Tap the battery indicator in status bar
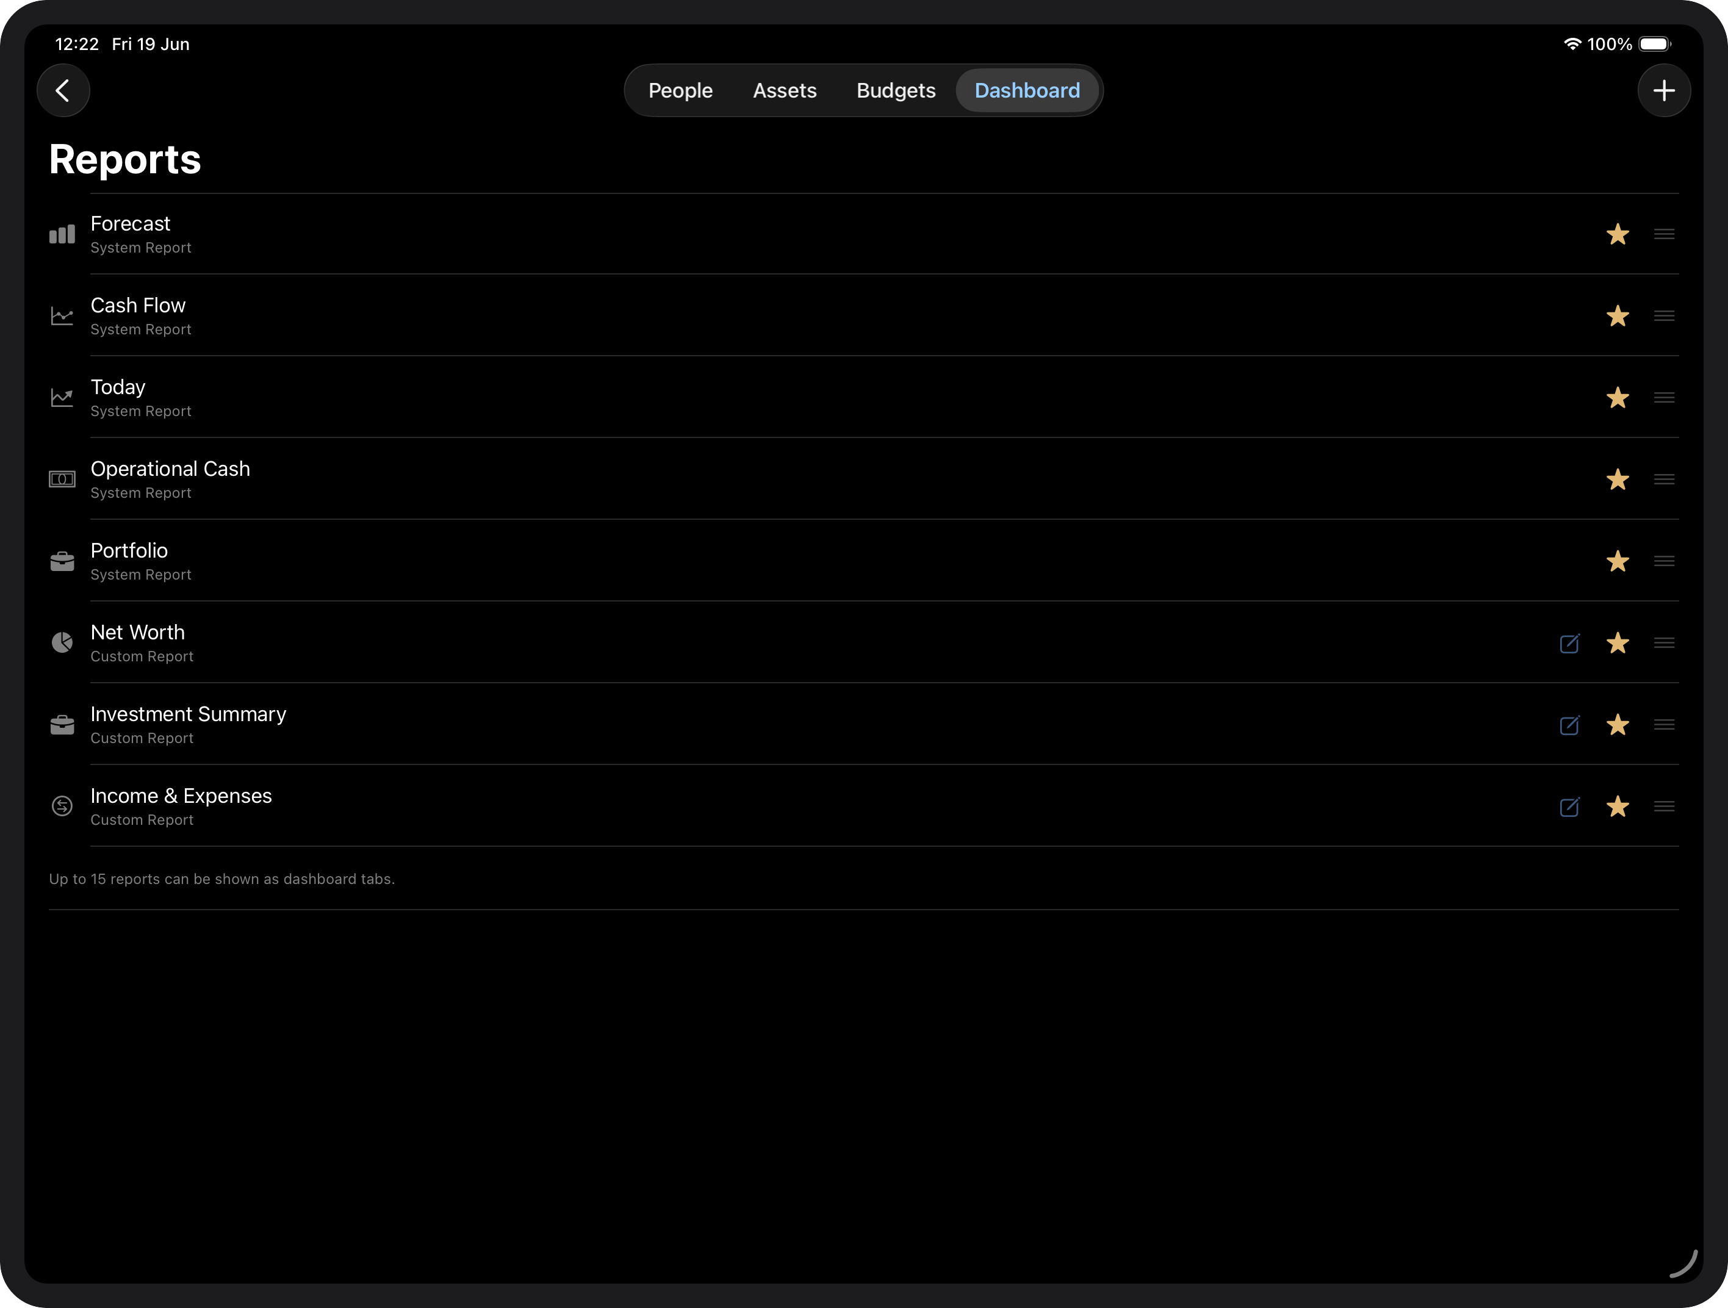The image size is (1728, 1308). click(1655, 44)
